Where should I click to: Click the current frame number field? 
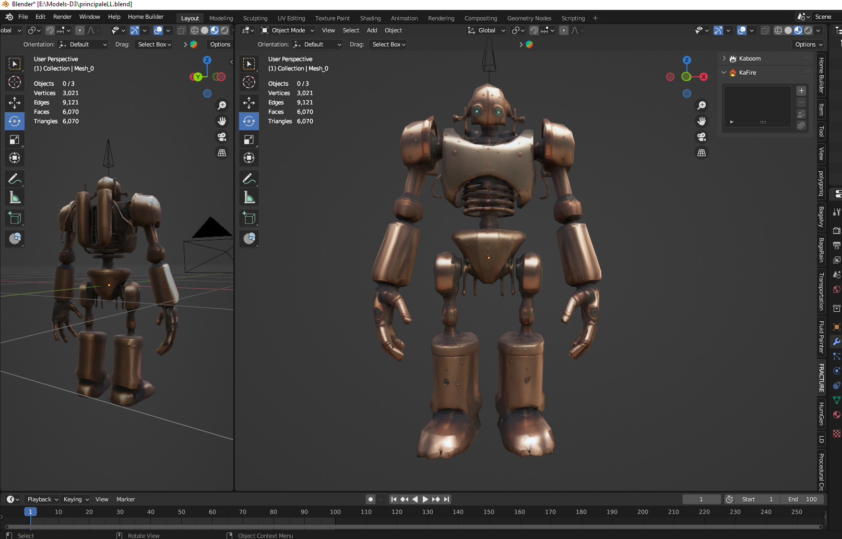pyautogui.click(x=701, y=499)
